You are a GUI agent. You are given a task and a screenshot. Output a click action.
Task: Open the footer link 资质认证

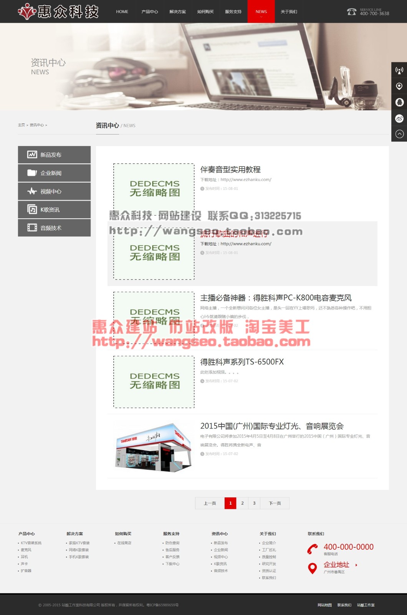[269, 571]
